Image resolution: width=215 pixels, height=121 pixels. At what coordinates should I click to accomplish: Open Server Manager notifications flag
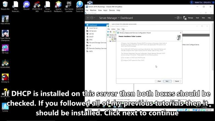185,18
